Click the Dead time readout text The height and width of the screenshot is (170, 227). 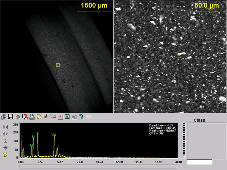[161, 125]
